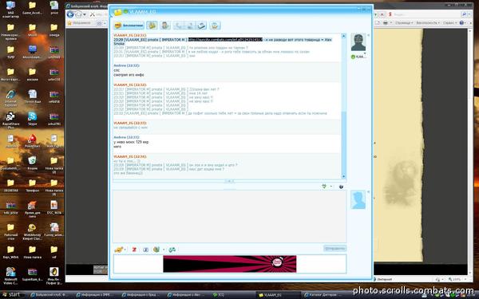479x299 pixels.
Task: Select the Корзина recycle bin desktop icon
Action: tap(32, 162)
